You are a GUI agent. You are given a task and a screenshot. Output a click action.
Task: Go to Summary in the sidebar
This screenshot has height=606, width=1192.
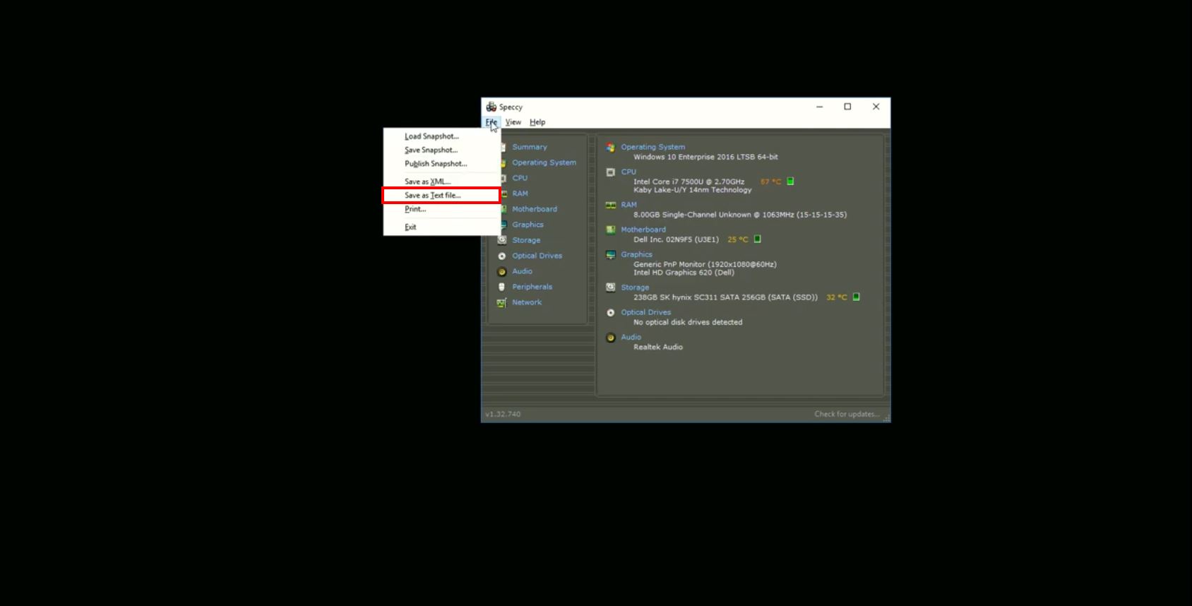530,147
